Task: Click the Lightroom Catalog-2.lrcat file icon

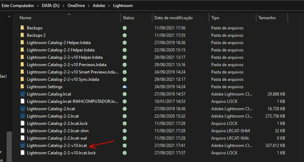Action: [23, 109]
